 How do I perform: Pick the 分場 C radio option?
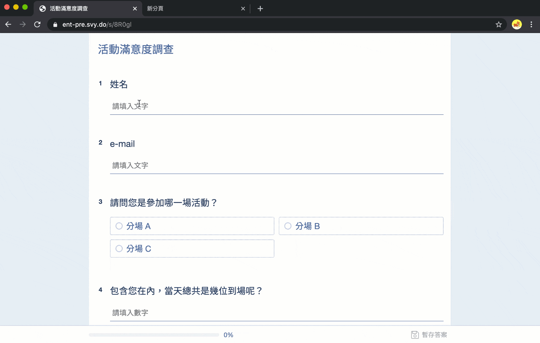pos(192,248)
